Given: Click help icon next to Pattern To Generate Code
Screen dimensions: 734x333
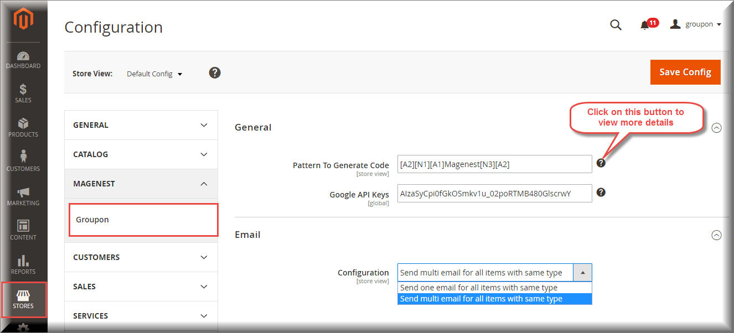Looking at the screenshot, I should coord(601,163).
